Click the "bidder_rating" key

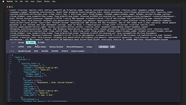(34, 76)
